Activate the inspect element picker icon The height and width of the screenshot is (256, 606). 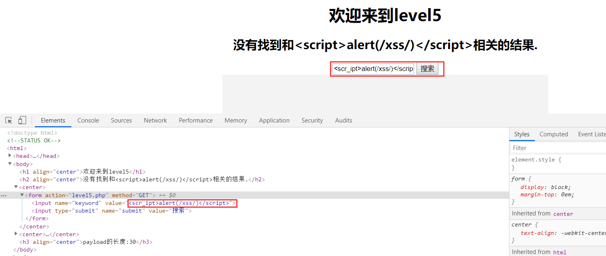point(9,120)
